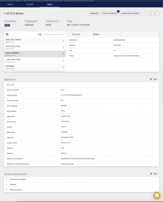
Task: Enable Raw view for Attributes
Action: pyautogui.click(x=150, y=79)
